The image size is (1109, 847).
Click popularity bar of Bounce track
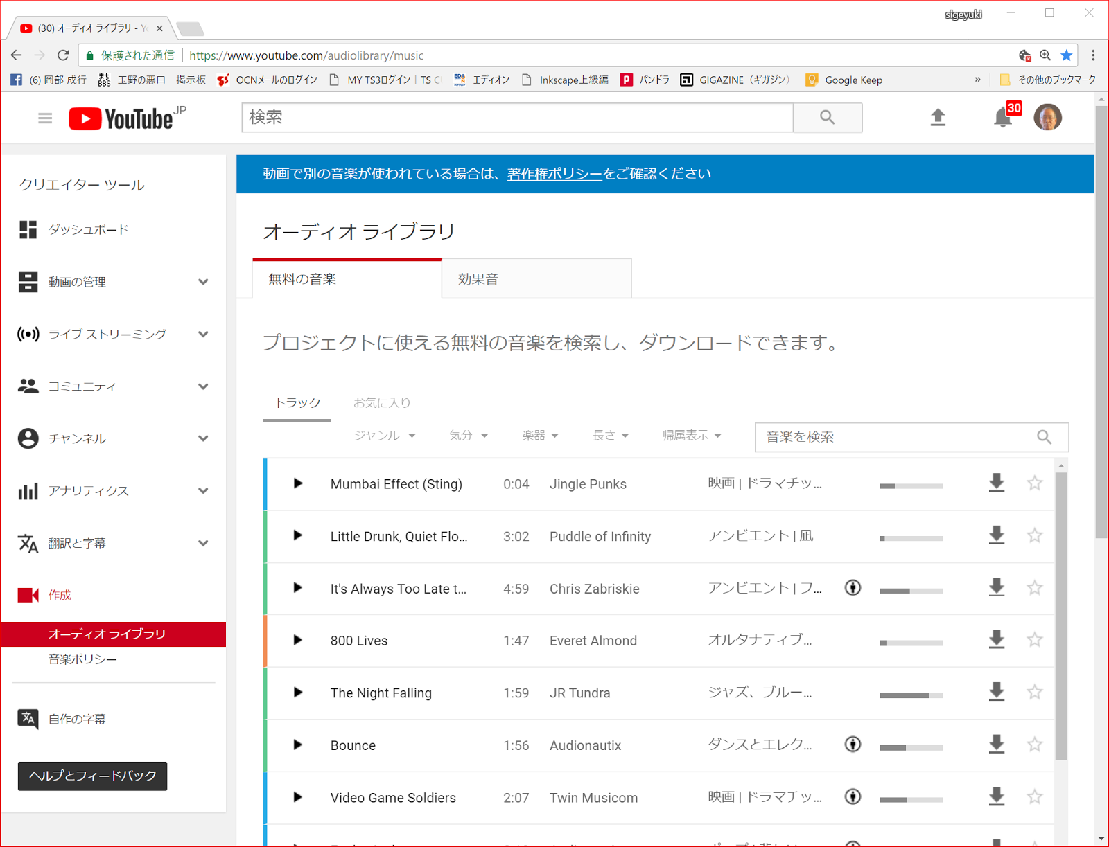[x=911, y=747]
